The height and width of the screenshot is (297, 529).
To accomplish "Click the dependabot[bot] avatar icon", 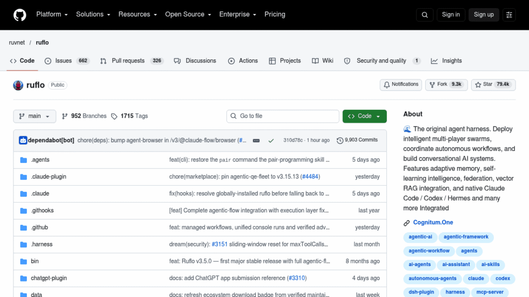I will 23,140.
